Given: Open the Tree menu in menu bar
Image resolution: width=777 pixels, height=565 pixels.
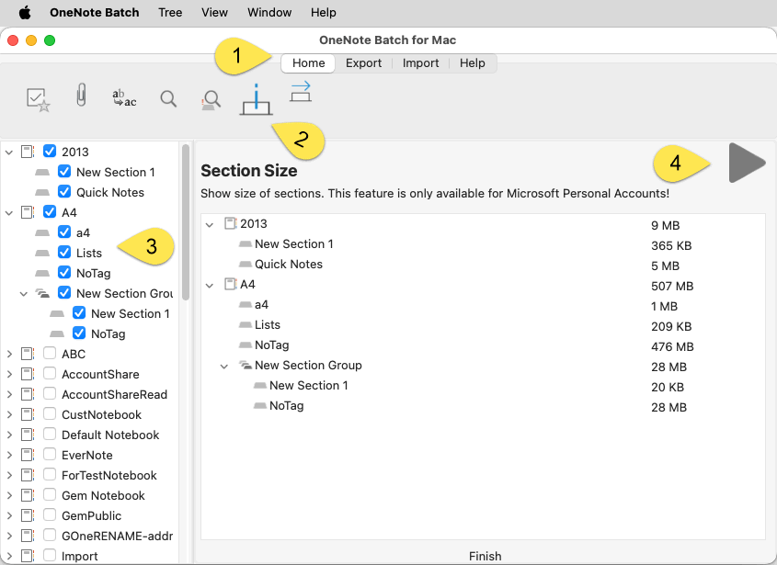Looking at the screenshot, I should pos(170,13).
